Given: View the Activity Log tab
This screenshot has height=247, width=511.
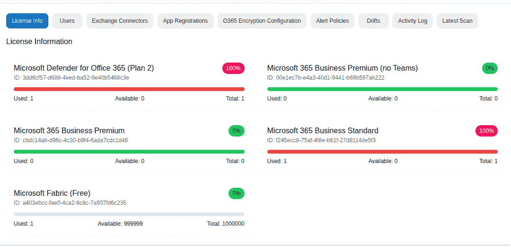Looking at the screenshot, I should click(x=412, y=21).
